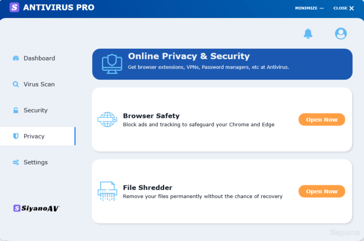Click the Online Privacy & Security heading
364x241 pixels.
[189, 56]
